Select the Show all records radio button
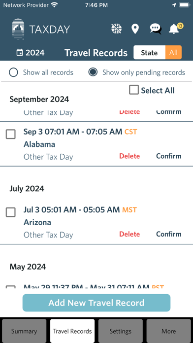193x343 pixels. tap(13, 72)
